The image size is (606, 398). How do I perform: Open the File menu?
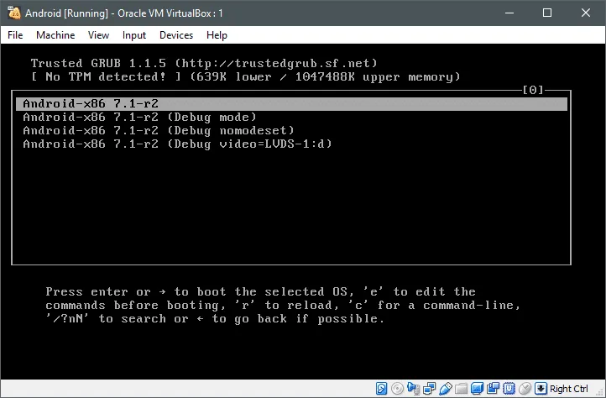coord(15,35)
